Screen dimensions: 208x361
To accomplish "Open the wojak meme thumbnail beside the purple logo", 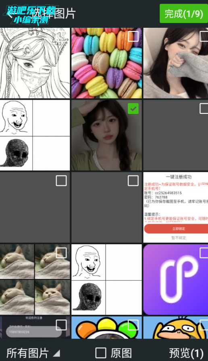I will [x=106, y=279].
